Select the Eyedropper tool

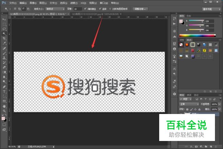[4, 43]
